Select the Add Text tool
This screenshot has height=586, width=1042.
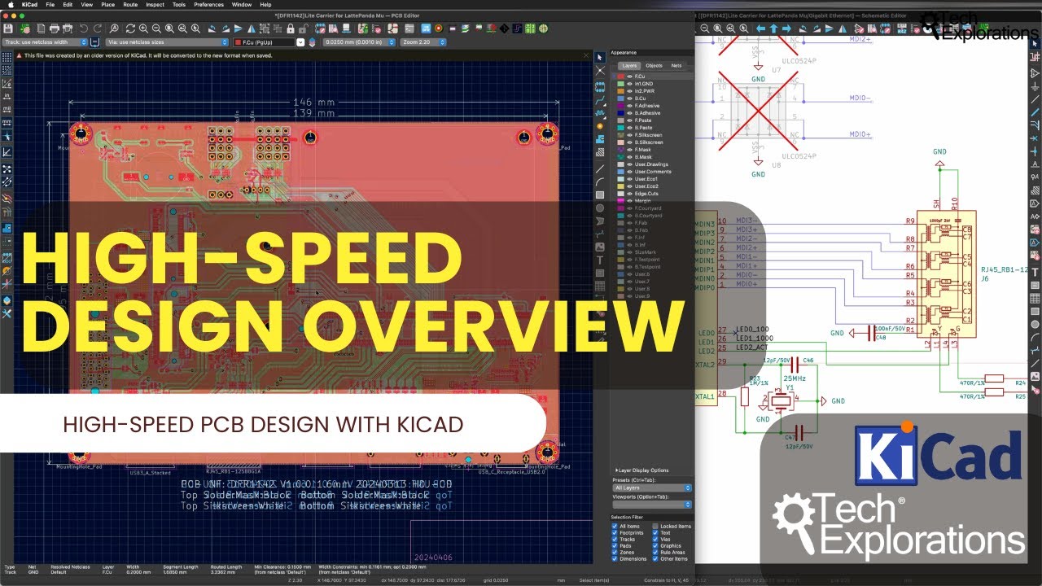(x=600, y=260)
